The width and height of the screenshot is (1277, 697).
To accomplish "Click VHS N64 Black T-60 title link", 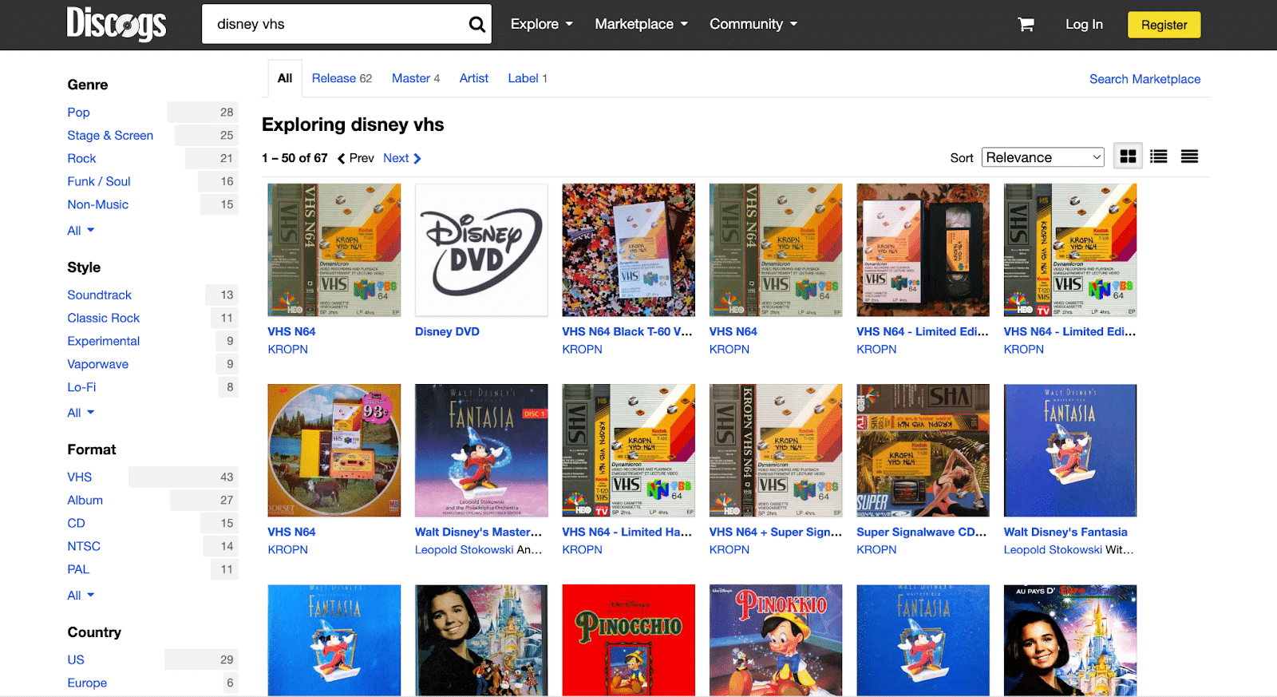I will 627,332.
